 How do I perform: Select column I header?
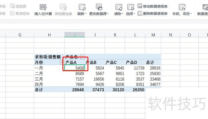pos(75,35)
